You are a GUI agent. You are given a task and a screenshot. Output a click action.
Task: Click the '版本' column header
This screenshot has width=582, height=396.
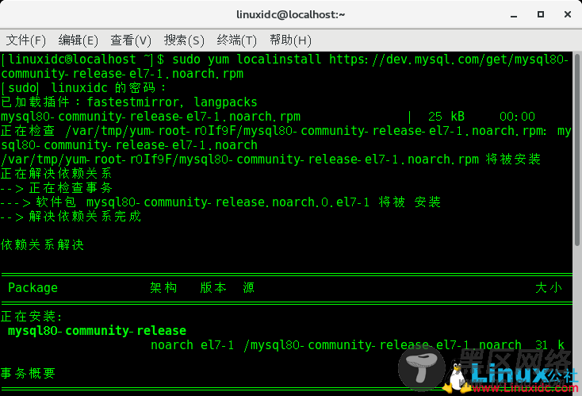pos(213,287)
